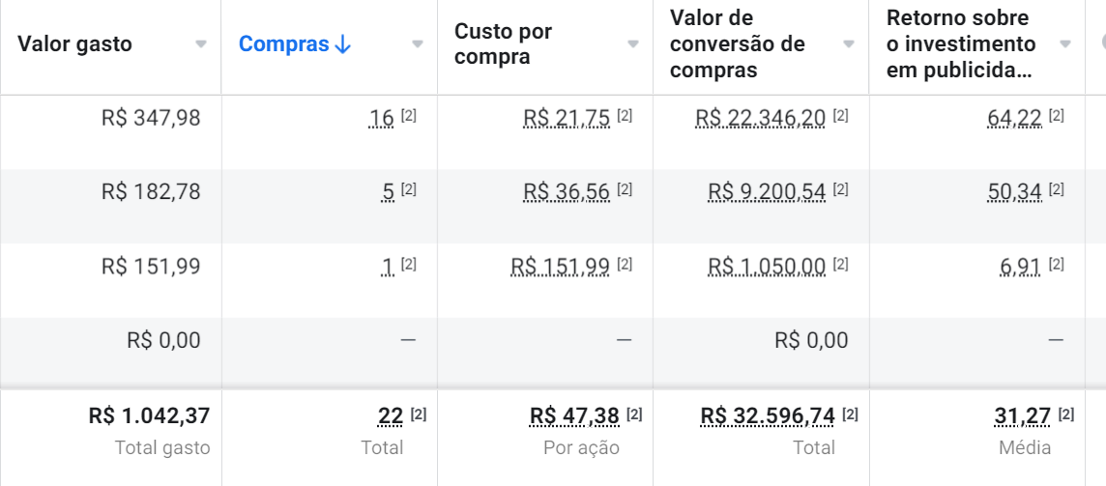Click the footnote [2] beside R$ 22.346,20
1106x486 pixels.
click(x=840, y=116)
